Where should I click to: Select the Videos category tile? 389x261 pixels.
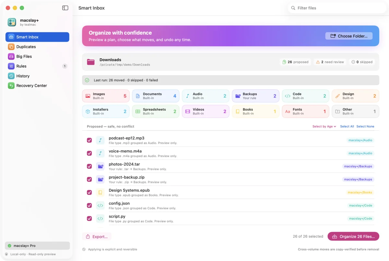tap(206, 111)
